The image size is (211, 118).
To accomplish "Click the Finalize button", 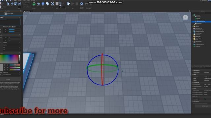I will tap(10, 79).
